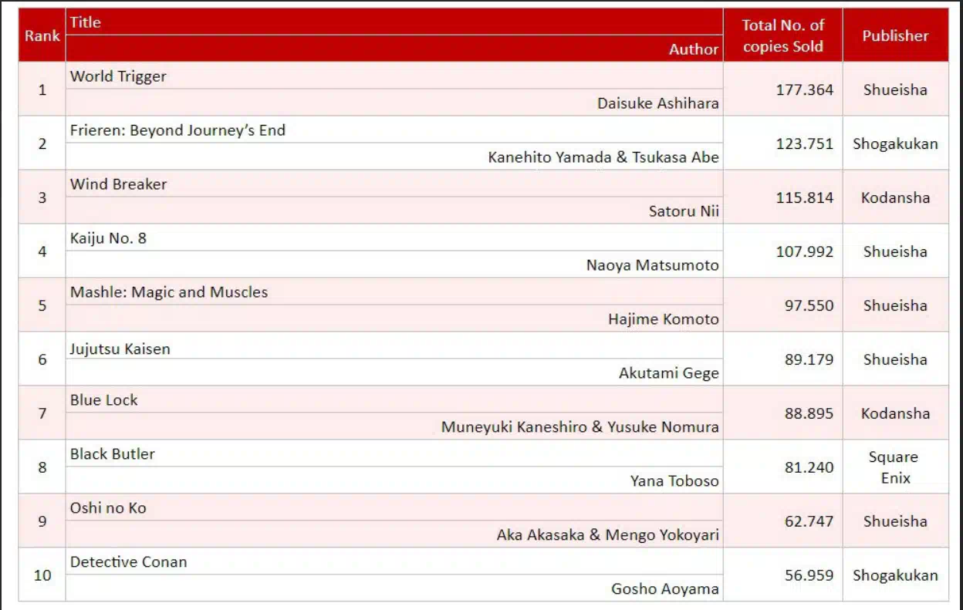Screen dimensions: 963x610
Task: Select the Detective Conan title cell
Action: pos(394,562)
